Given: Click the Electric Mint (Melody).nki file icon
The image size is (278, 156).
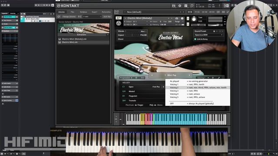Looking at the screenshot, I should coord(60,39).
